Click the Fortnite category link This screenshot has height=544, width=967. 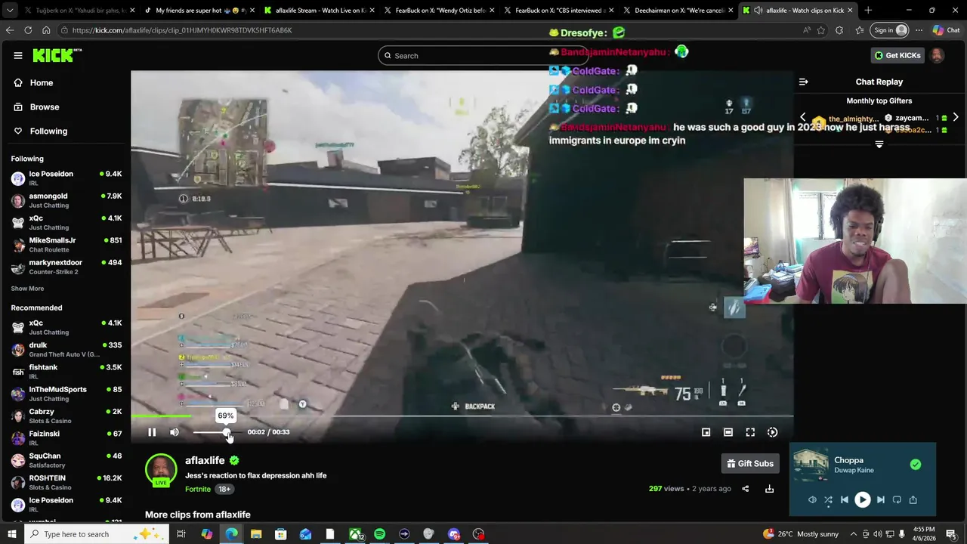click(x=198, y=489)
